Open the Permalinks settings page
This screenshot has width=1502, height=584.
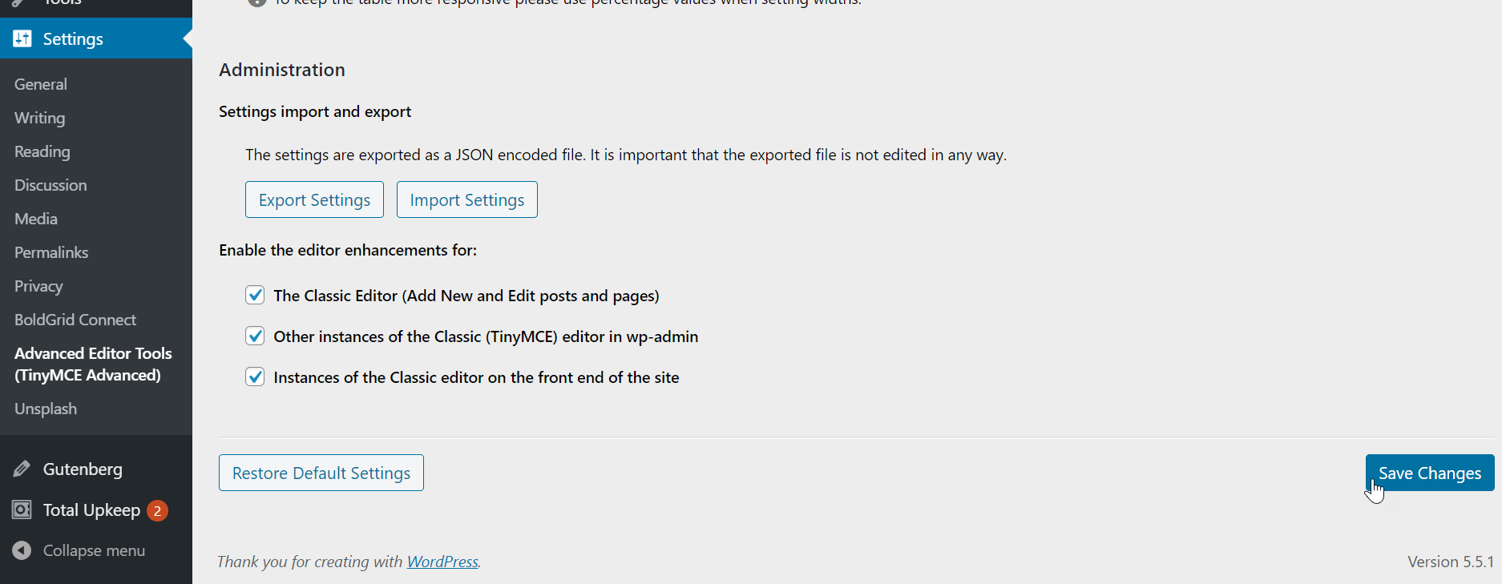coord(50,252)
